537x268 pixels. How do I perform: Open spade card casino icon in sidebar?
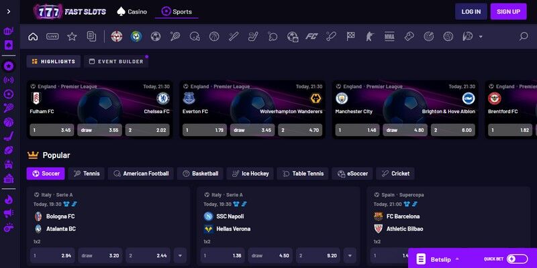tap(9, 45)
